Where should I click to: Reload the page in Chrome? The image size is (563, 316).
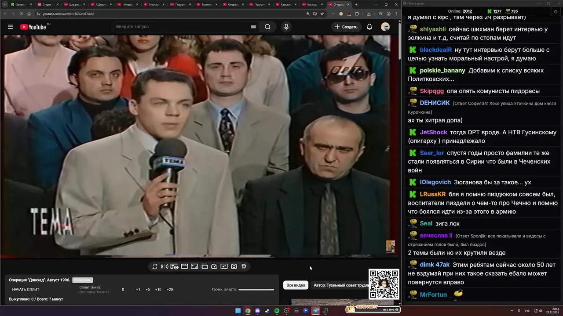coord(21,14)
